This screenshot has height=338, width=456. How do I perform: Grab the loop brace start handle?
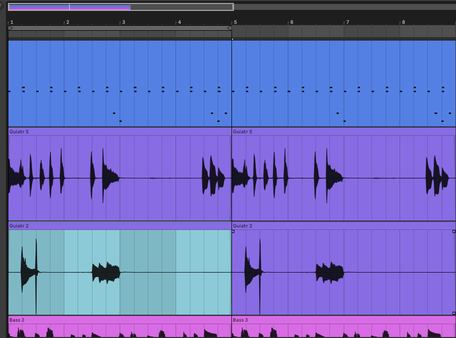click(x=11, y=28)
